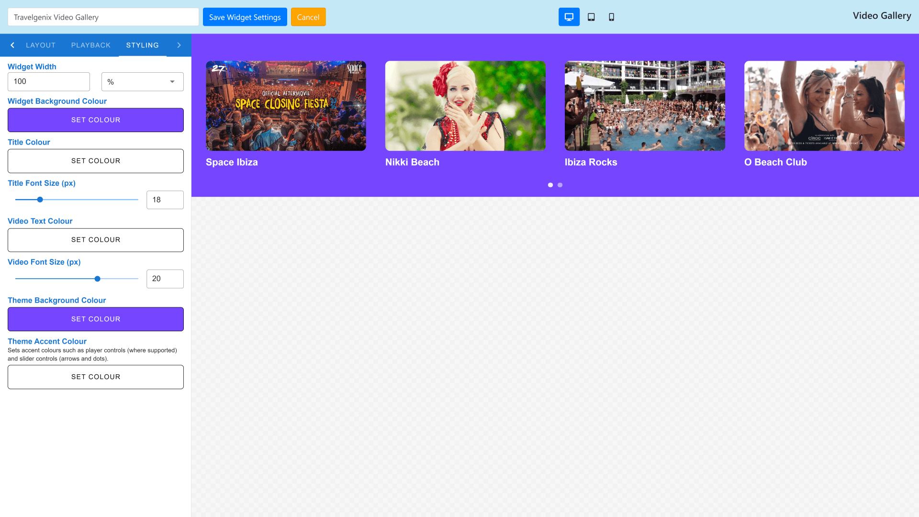This screenshot has height=517, width=919.
Task: Switch to desktop preview mode
Action: coord(569,17)
